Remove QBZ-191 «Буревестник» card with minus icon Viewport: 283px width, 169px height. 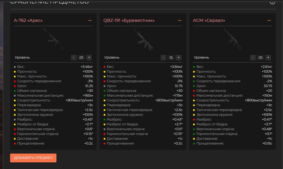click(179, 20)
